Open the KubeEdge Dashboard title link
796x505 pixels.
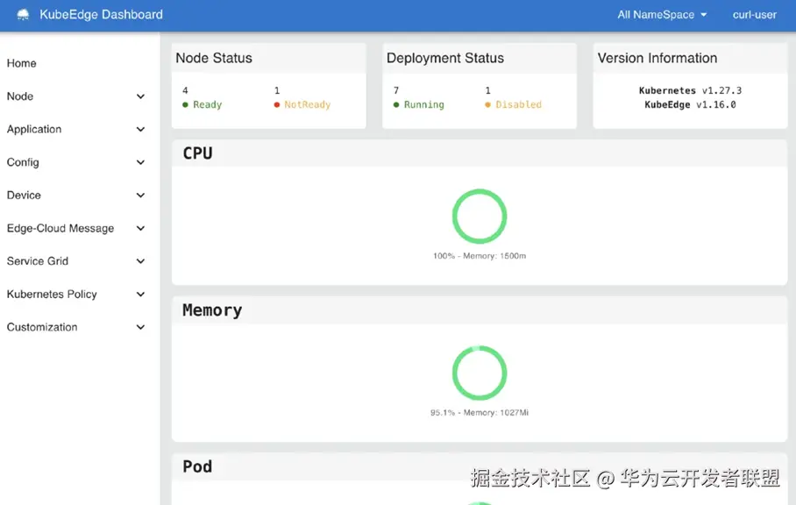pyautogui.click(x=101, y=15)
